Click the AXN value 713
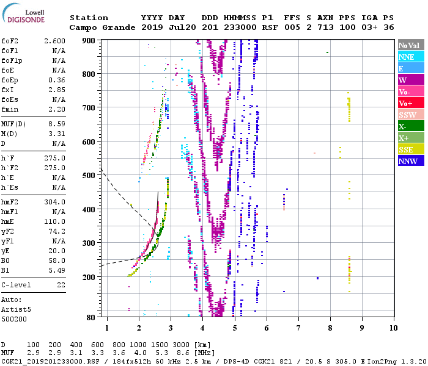The width and height of the screenshot is (428, 366). pos(325,27)
